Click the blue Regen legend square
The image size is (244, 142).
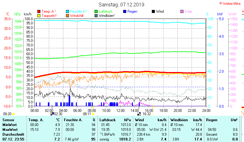click(125, 11)
